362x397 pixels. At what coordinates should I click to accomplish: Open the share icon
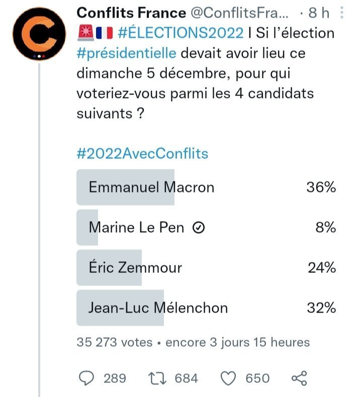pyautogui.click(x=299, y=378)
